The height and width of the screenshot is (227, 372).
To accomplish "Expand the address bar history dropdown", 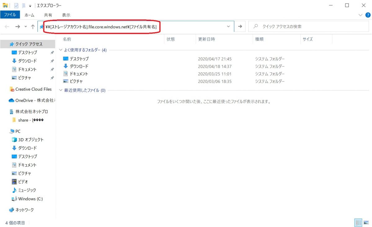I will [x=228, y=27].
